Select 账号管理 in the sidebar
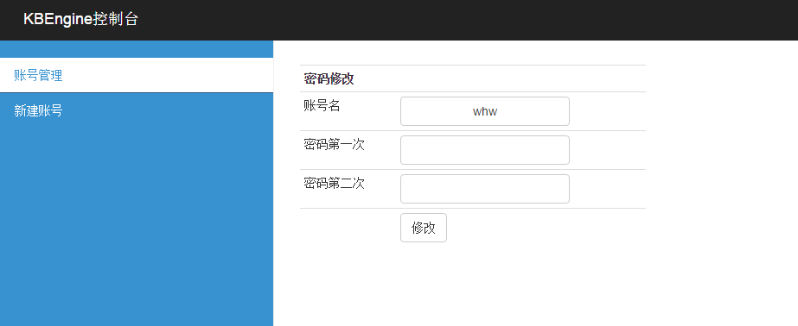The height and width of the screenshot is (326, 798). [137, 75]
